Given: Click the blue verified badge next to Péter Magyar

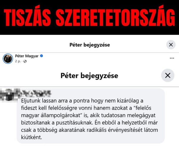Looking at the screenshot, I should [41, 56].
